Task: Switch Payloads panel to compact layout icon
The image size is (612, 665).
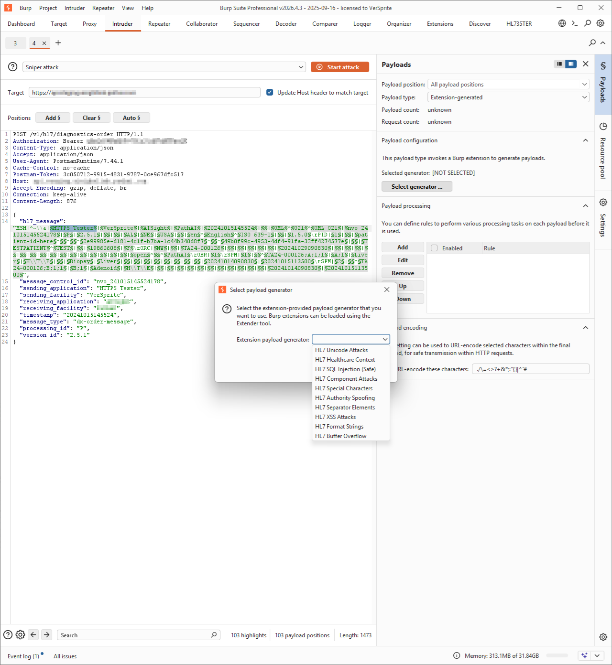Action: pyautogui.click(x=559, y=64)
